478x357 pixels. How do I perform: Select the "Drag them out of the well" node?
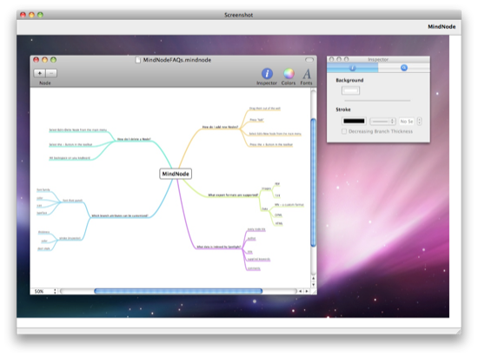tap(264, 109)
